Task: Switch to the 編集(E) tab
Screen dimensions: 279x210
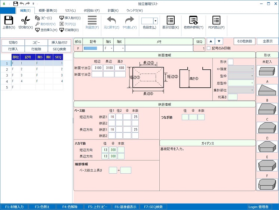Action: 25,10
